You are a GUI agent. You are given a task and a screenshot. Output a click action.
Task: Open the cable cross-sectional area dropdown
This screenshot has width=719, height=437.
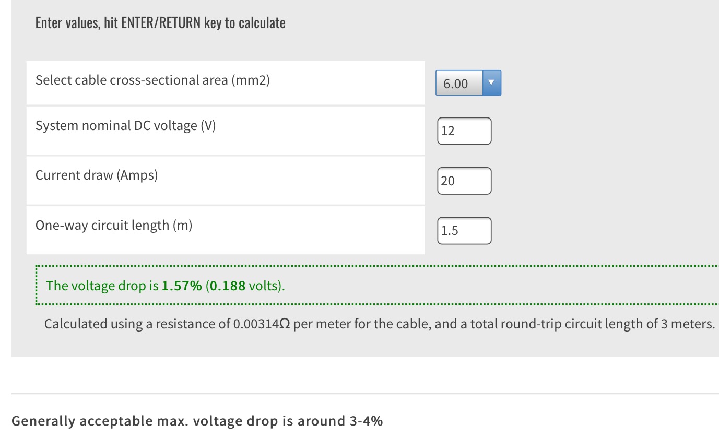click(x=459, y=84)
